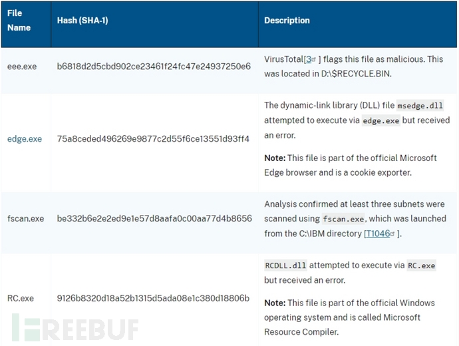The image size is (459, 346).
Task: Click the Description column header
Action: pos(287,20)
